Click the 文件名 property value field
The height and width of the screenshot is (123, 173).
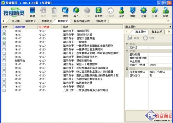pyautogui.click(x=160, y=47)
